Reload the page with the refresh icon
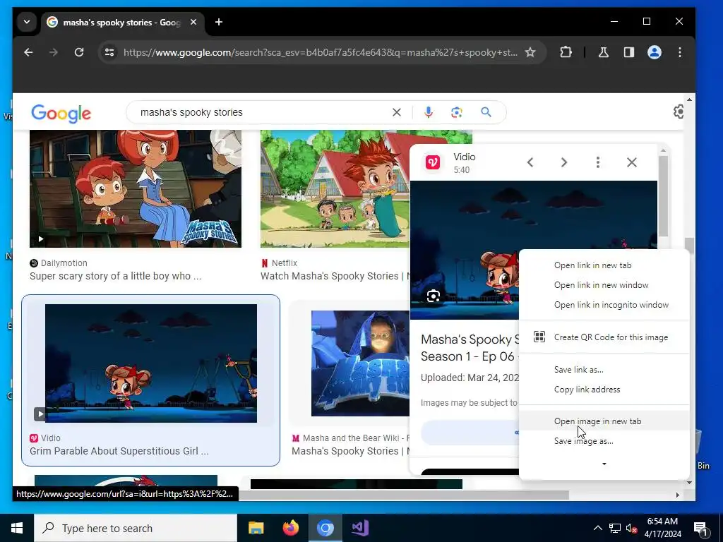This screenshot has width=723, height=542. [x=79, y=52]
